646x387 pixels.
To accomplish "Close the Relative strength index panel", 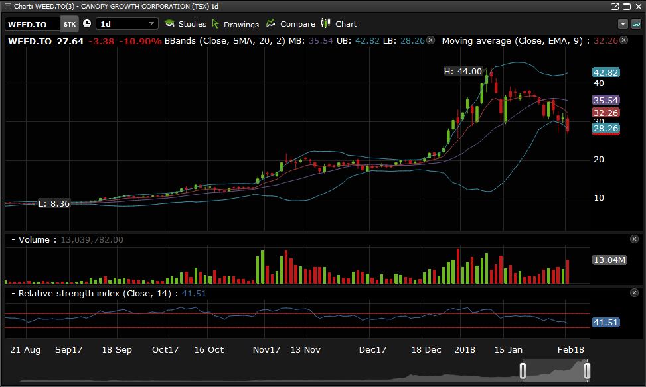I will pos(635,292).
